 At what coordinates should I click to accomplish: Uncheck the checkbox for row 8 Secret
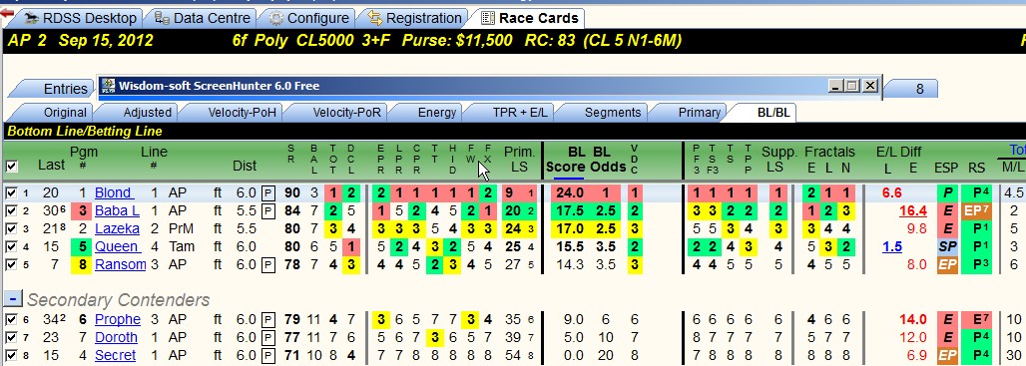pos(10,356)
